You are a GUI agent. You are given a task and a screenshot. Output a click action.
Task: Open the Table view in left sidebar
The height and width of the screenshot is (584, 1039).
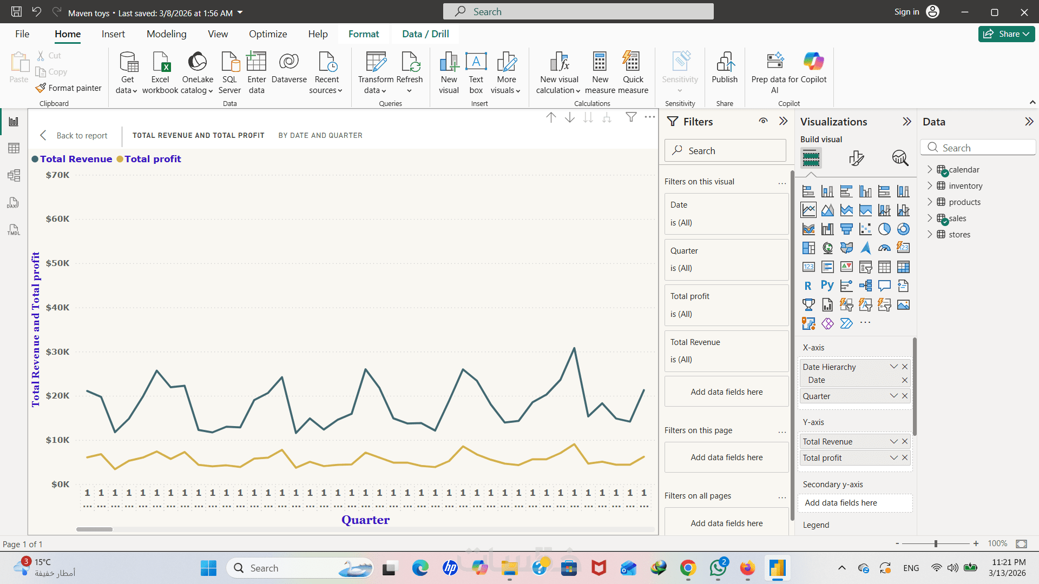[14, 148]
